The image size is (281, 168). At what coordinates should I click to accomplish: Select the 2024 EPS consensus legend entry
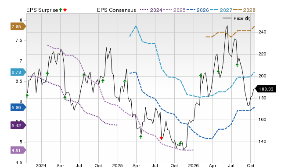(x=151, y=10)
